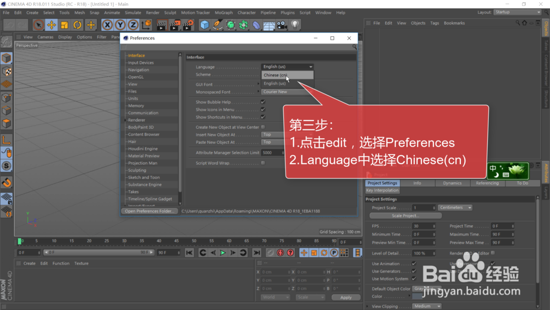Image resolution: width=550 pixels, height=310 pixels.
Task: Open View Clipping Medium dropdown
Action: click(x=427, y=306)
